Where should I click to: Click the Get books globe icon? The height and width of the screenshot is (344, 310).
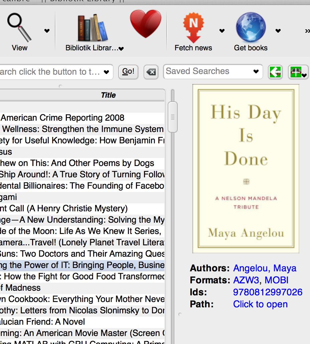click(x=251, y=27)
